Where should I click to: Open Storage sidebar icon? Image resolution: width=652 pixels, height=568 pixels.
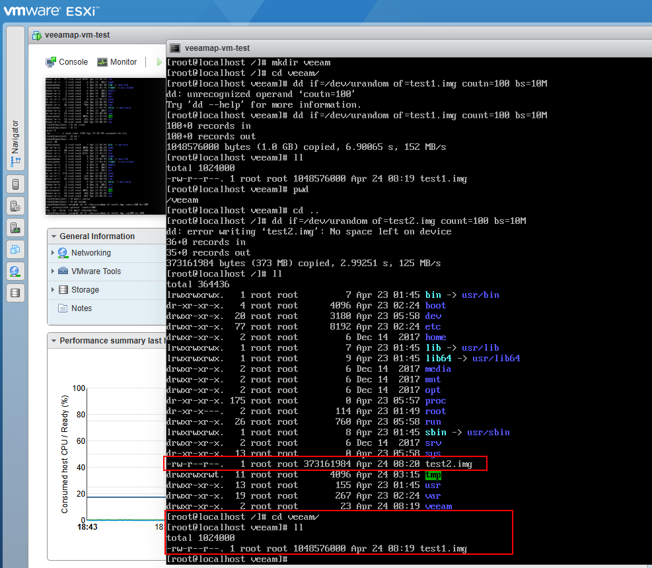coord(15,293)
